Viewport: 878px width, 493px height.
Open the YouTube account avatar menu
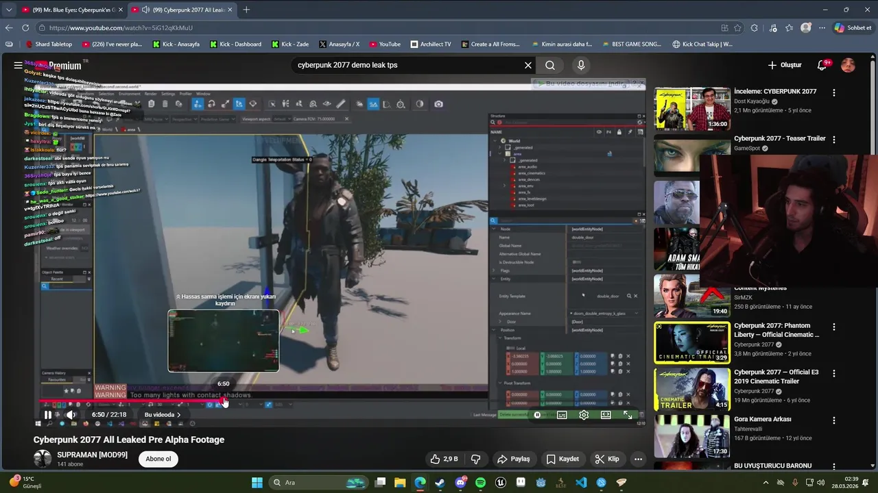click(849, 65)
